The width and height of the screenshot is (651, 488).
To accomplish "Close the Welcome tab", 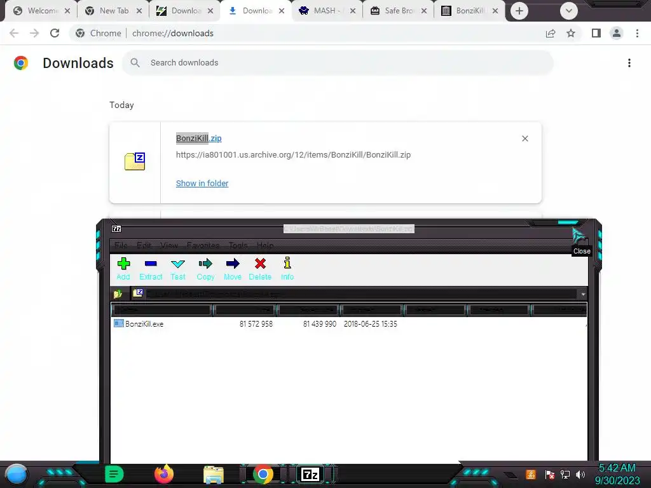I will pos(67,11).
